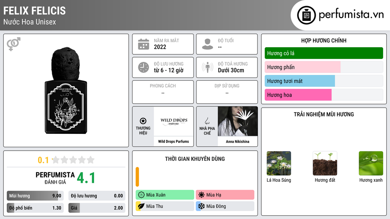
Task: Click the five-star rating row
Action: pyautogui.click(x=73, y=160)
